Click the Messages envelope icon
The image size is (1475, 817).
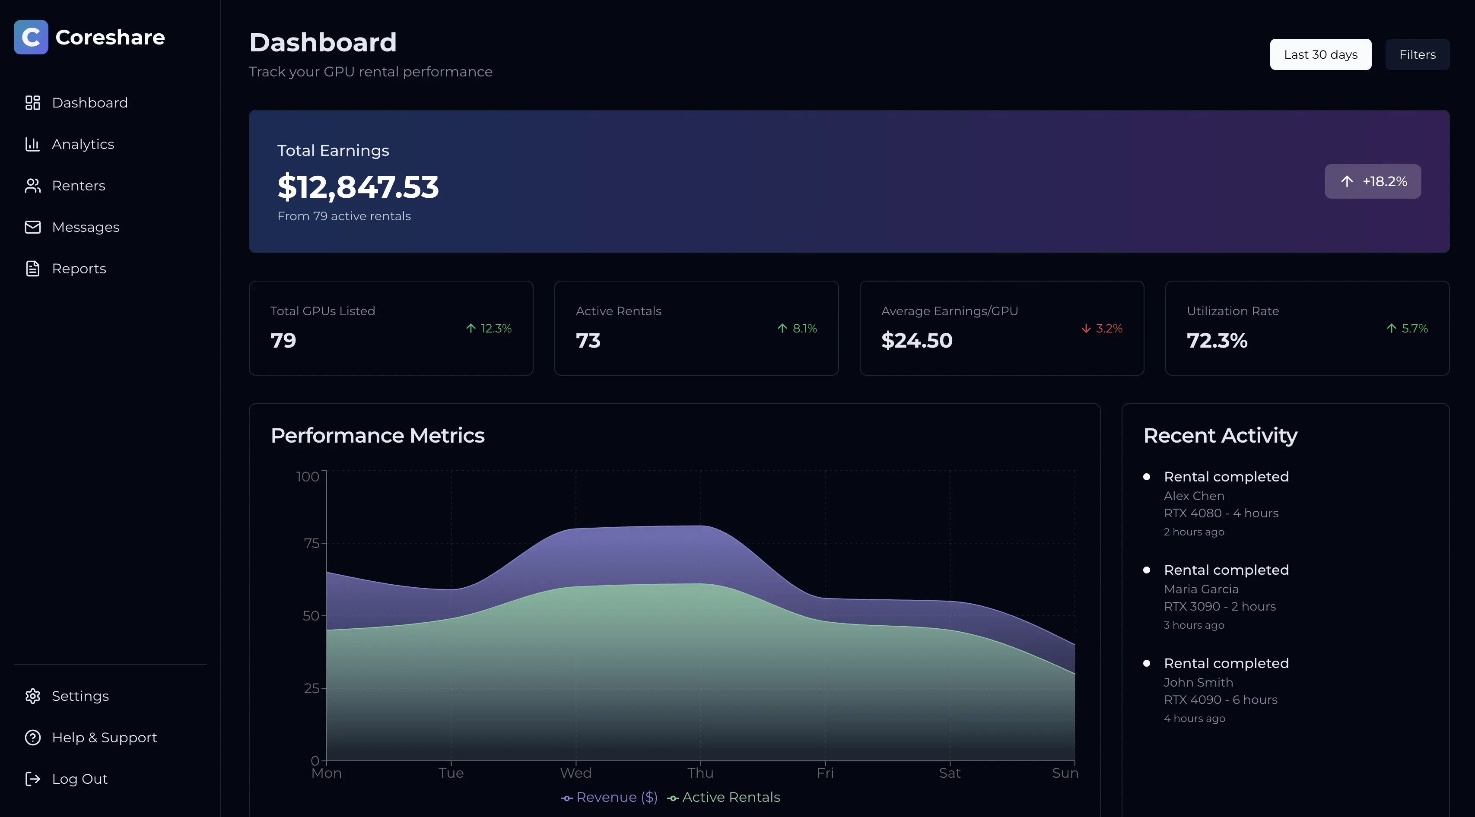click(x=33, y=227)
